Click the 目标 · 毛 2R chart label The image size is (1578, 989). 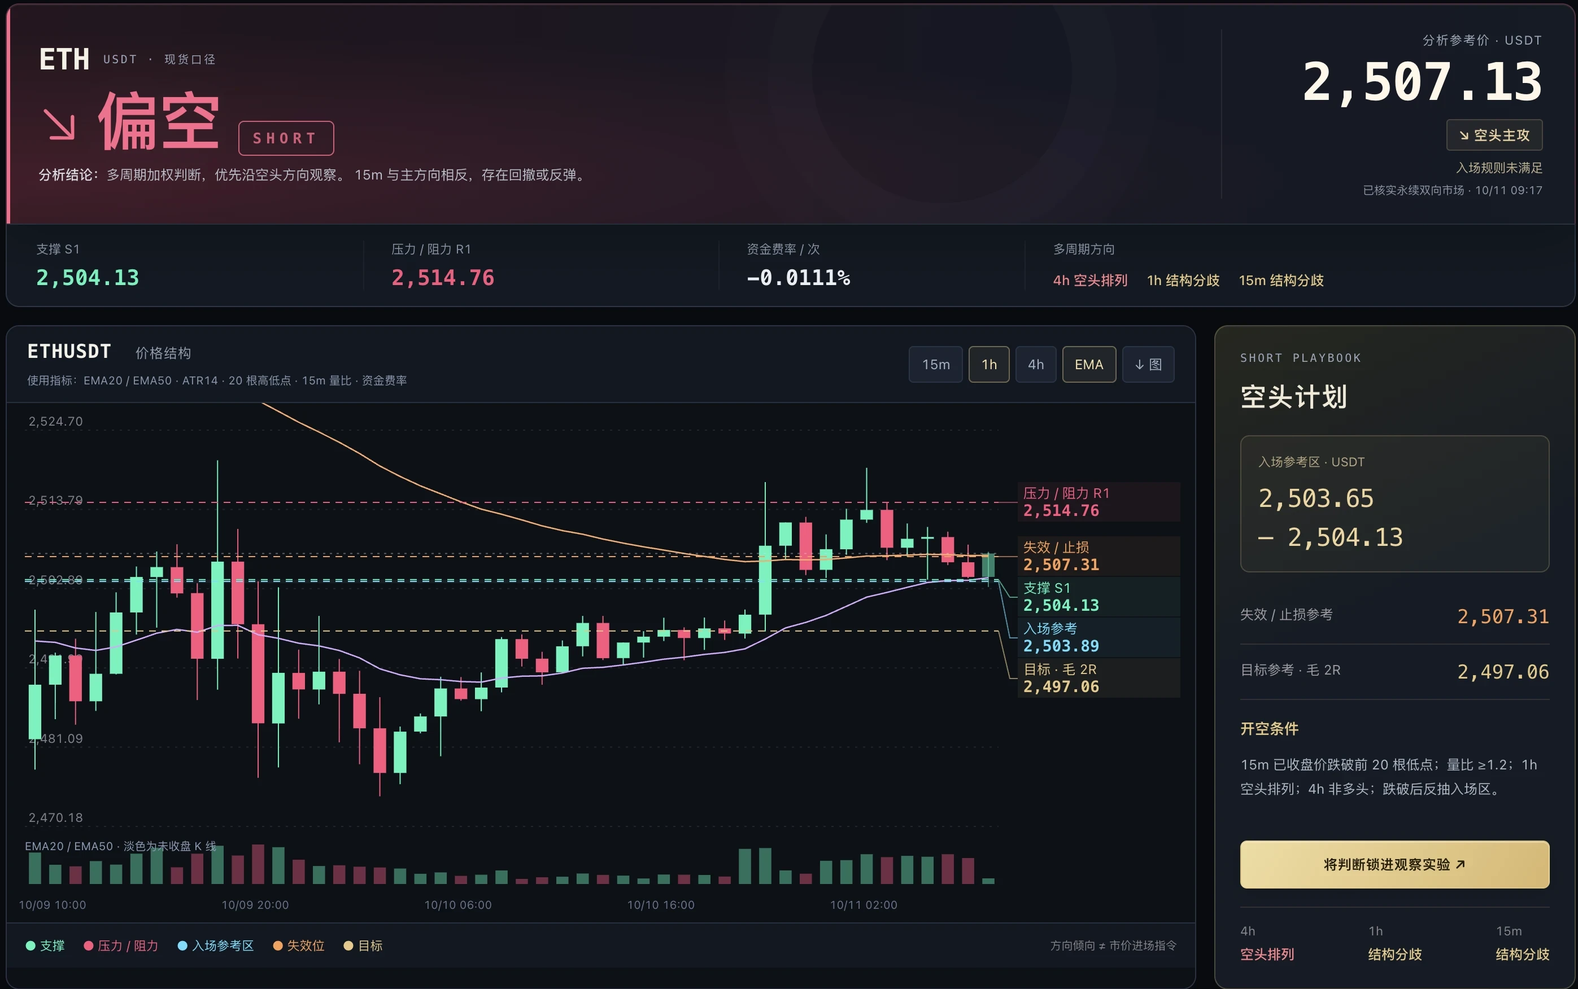[x=1099, y=677]
